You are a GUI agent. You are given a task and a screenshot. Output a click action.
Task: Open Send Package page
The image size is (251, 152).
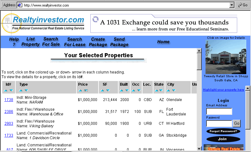pyautogui.click(x=119, y=42)
